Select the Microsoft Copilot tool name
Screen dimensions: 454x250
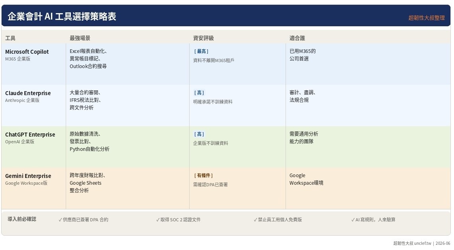pyautogui.click(x=27, y=51)
